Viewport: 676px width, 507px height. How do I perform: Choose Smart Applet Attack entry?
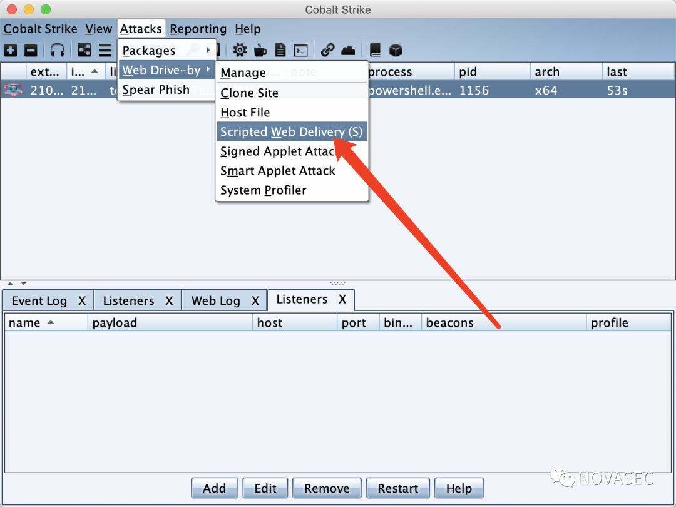292,171
